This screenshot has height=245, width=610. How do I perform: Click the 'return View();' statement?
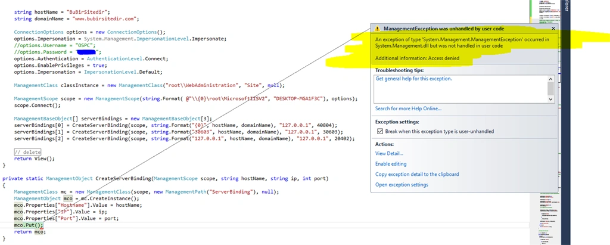pyautogui.click(x=35, y=159)
